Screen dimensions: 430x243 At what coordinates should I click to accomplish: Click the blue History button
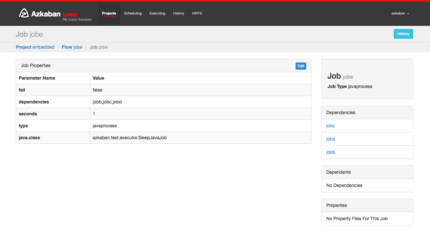403,34
